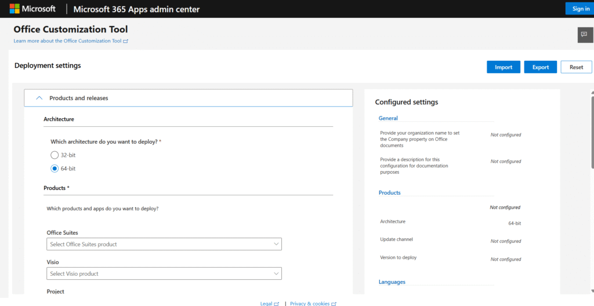594x306 pixels.
Task: Click the Project field label
Action: coord(56,292)
